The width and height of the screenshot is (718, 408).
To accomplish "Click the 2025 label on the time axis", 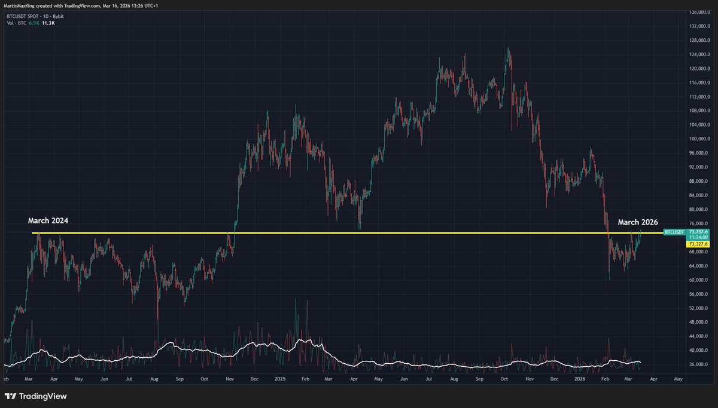I will coord(280,378).
